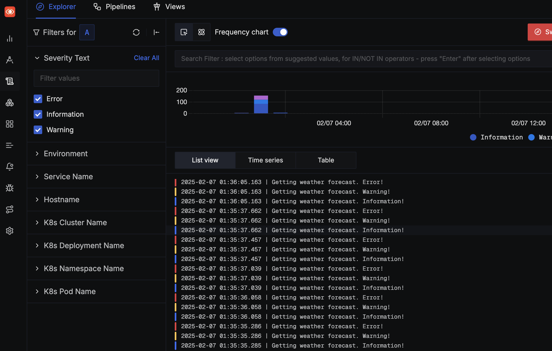Collapse the filters panel with the arrow icon
The image size is (552, 351).
click(157, 32)
